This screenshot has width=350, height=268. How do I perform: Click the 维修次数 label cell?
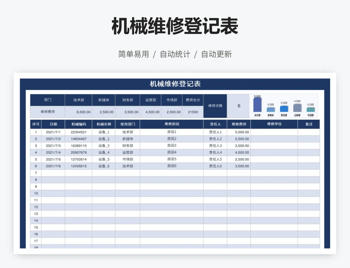tap(215, 106)
